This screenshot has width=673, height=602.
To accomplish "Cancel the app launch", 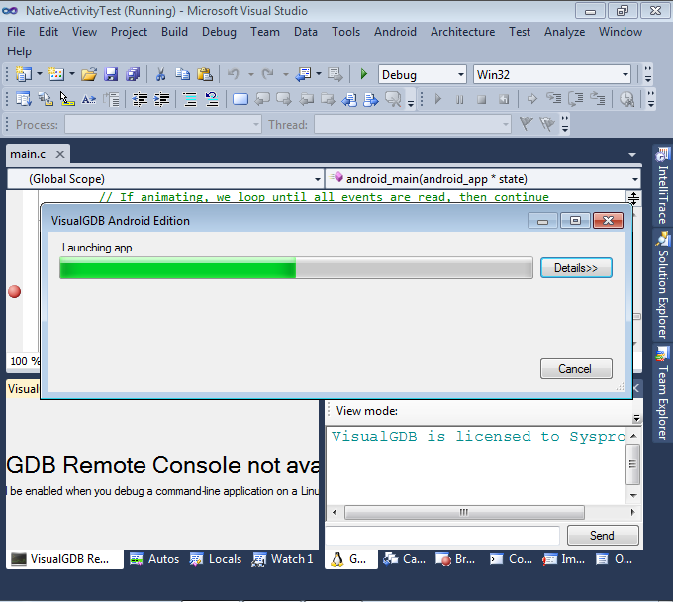I will [x=576, y=369].
